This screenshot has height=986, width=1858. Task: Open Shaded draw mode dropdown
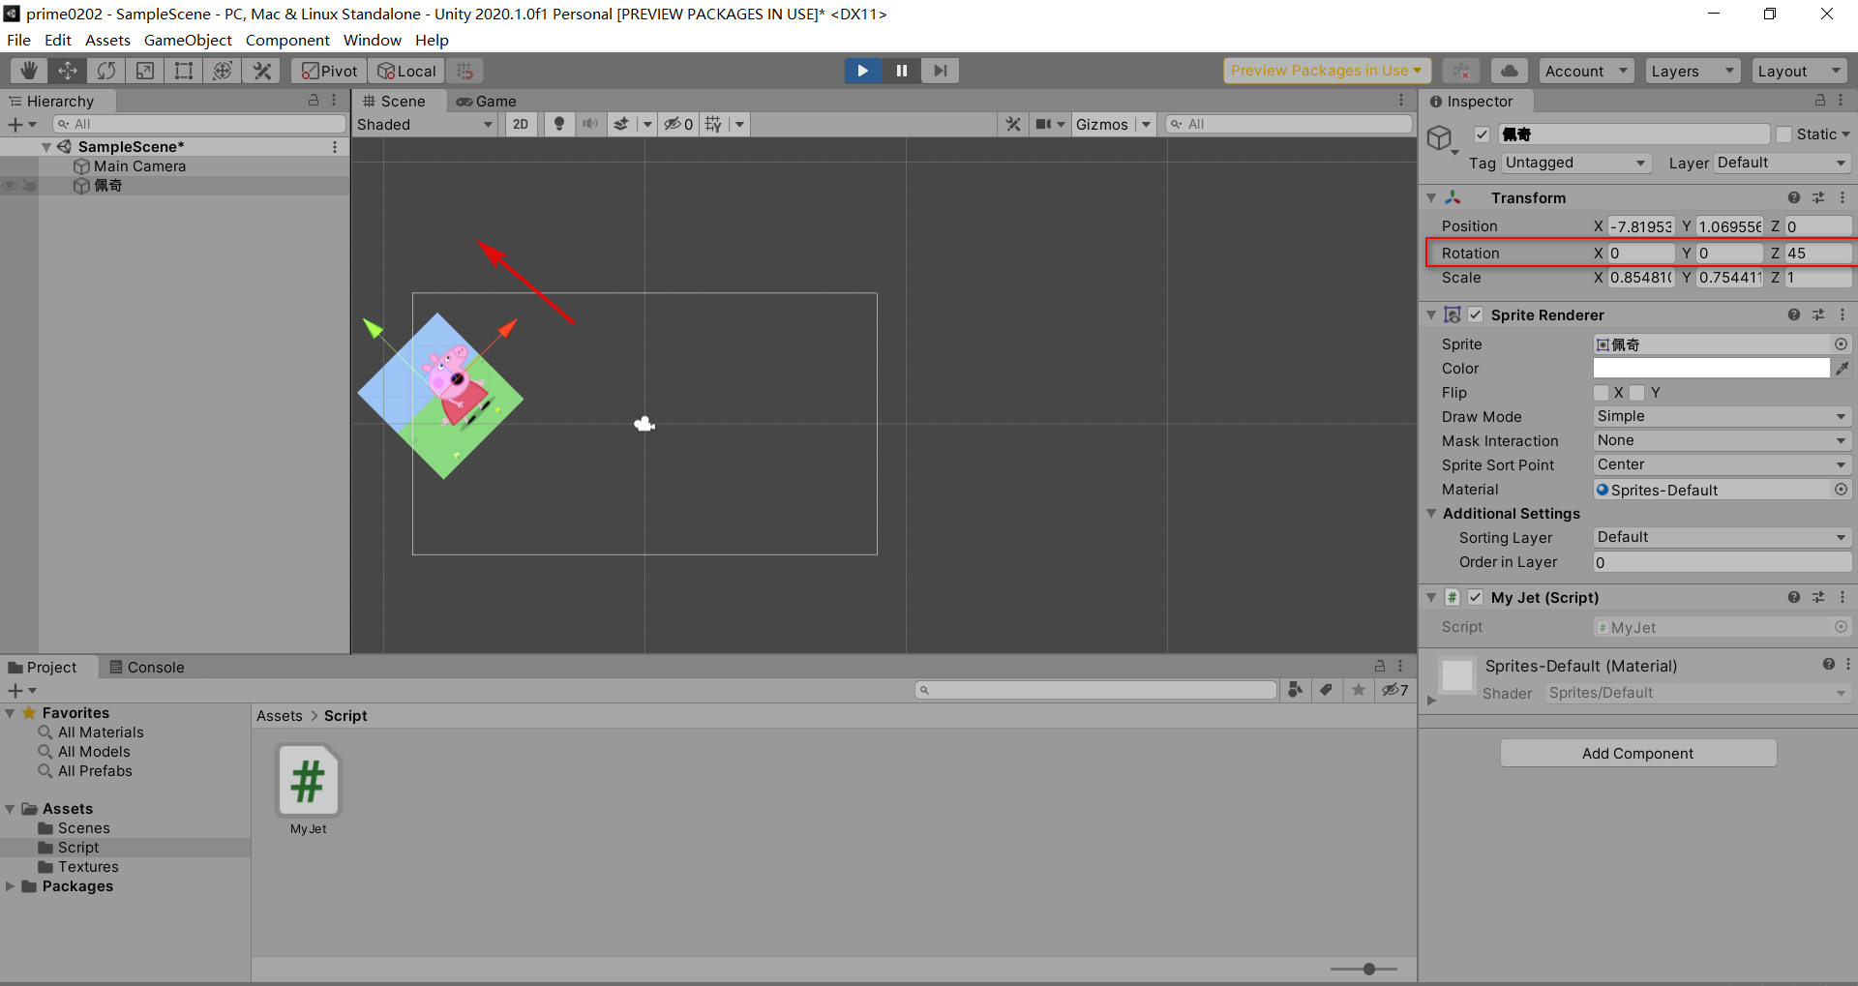point(425,124)
